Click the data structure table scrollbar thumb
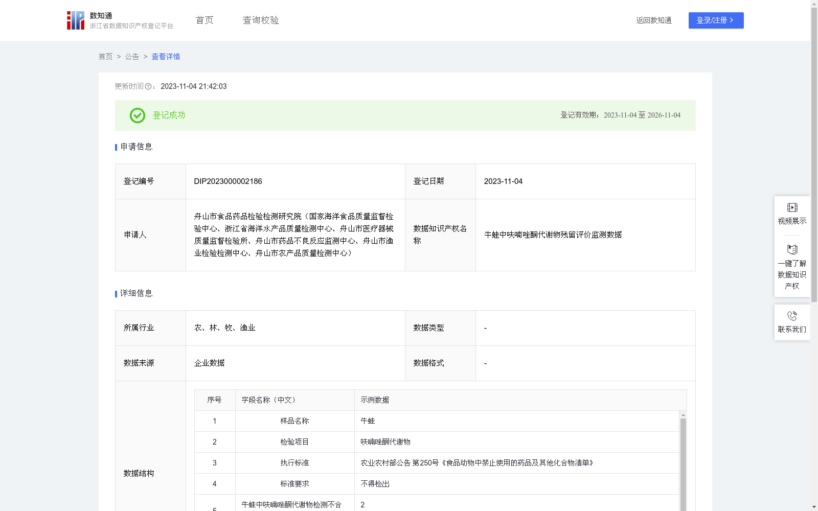Image resolution: width=818 pixels, height=511 pixels. click(x=683, y=464)
